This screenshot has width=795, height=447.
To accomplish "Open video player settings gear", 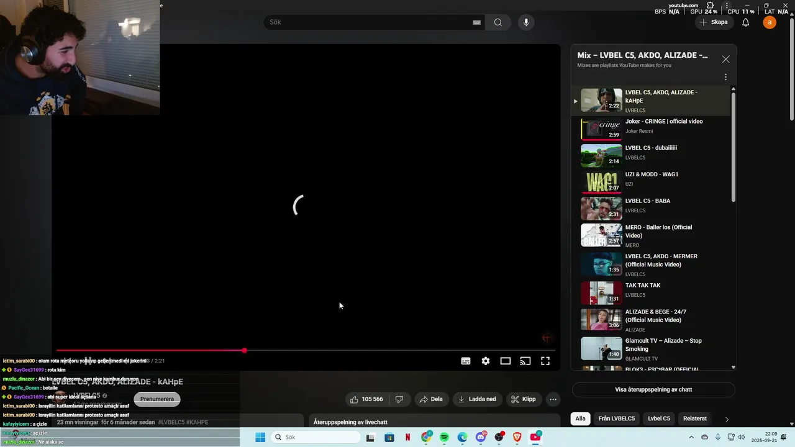I will pyautogui.click(x=486, y=361).
